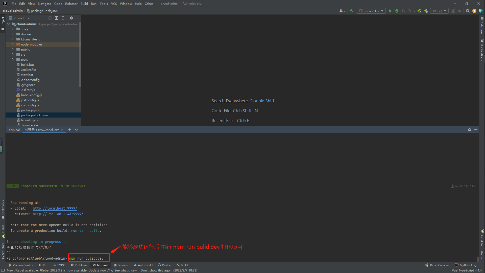The image size is (485, 273).
Task: Toggle the Bookmarks tool window sidebar button
Action: [3, 209]
